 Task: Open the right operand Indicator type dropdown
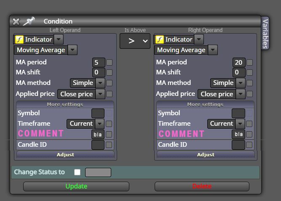point(199,40)
